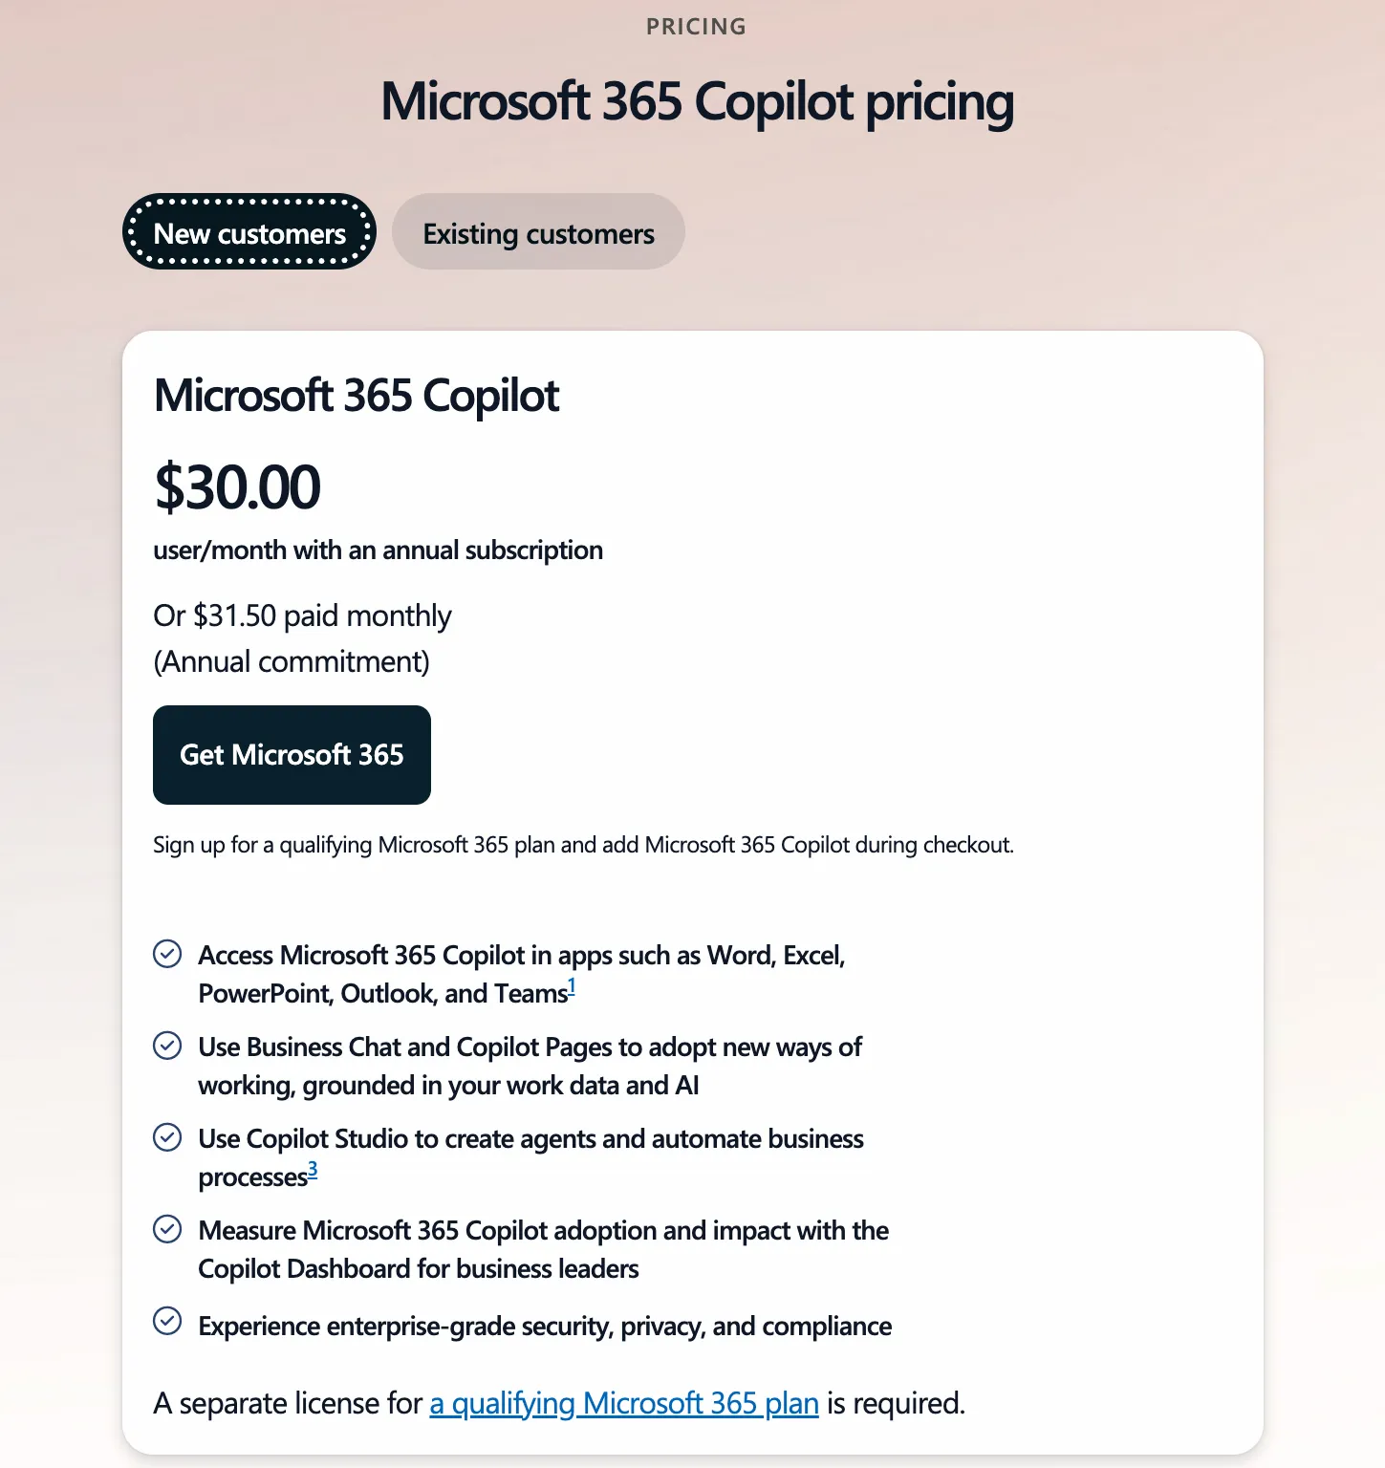Click the Microsoft 365 Copilot pricing title
This screenshot has width=1385, height=1468.
click(x=696, y=100)
